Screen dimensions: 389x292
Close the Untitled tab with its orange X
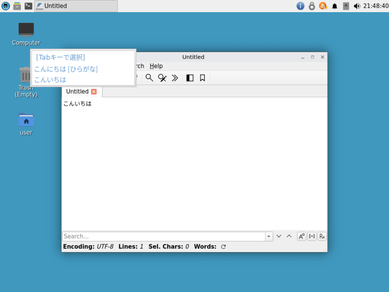pyautogui.click(x=95, y=91)
